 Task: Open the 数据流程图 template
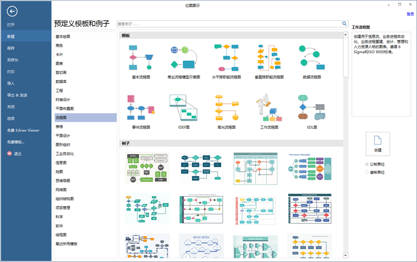tap(312, 58)
